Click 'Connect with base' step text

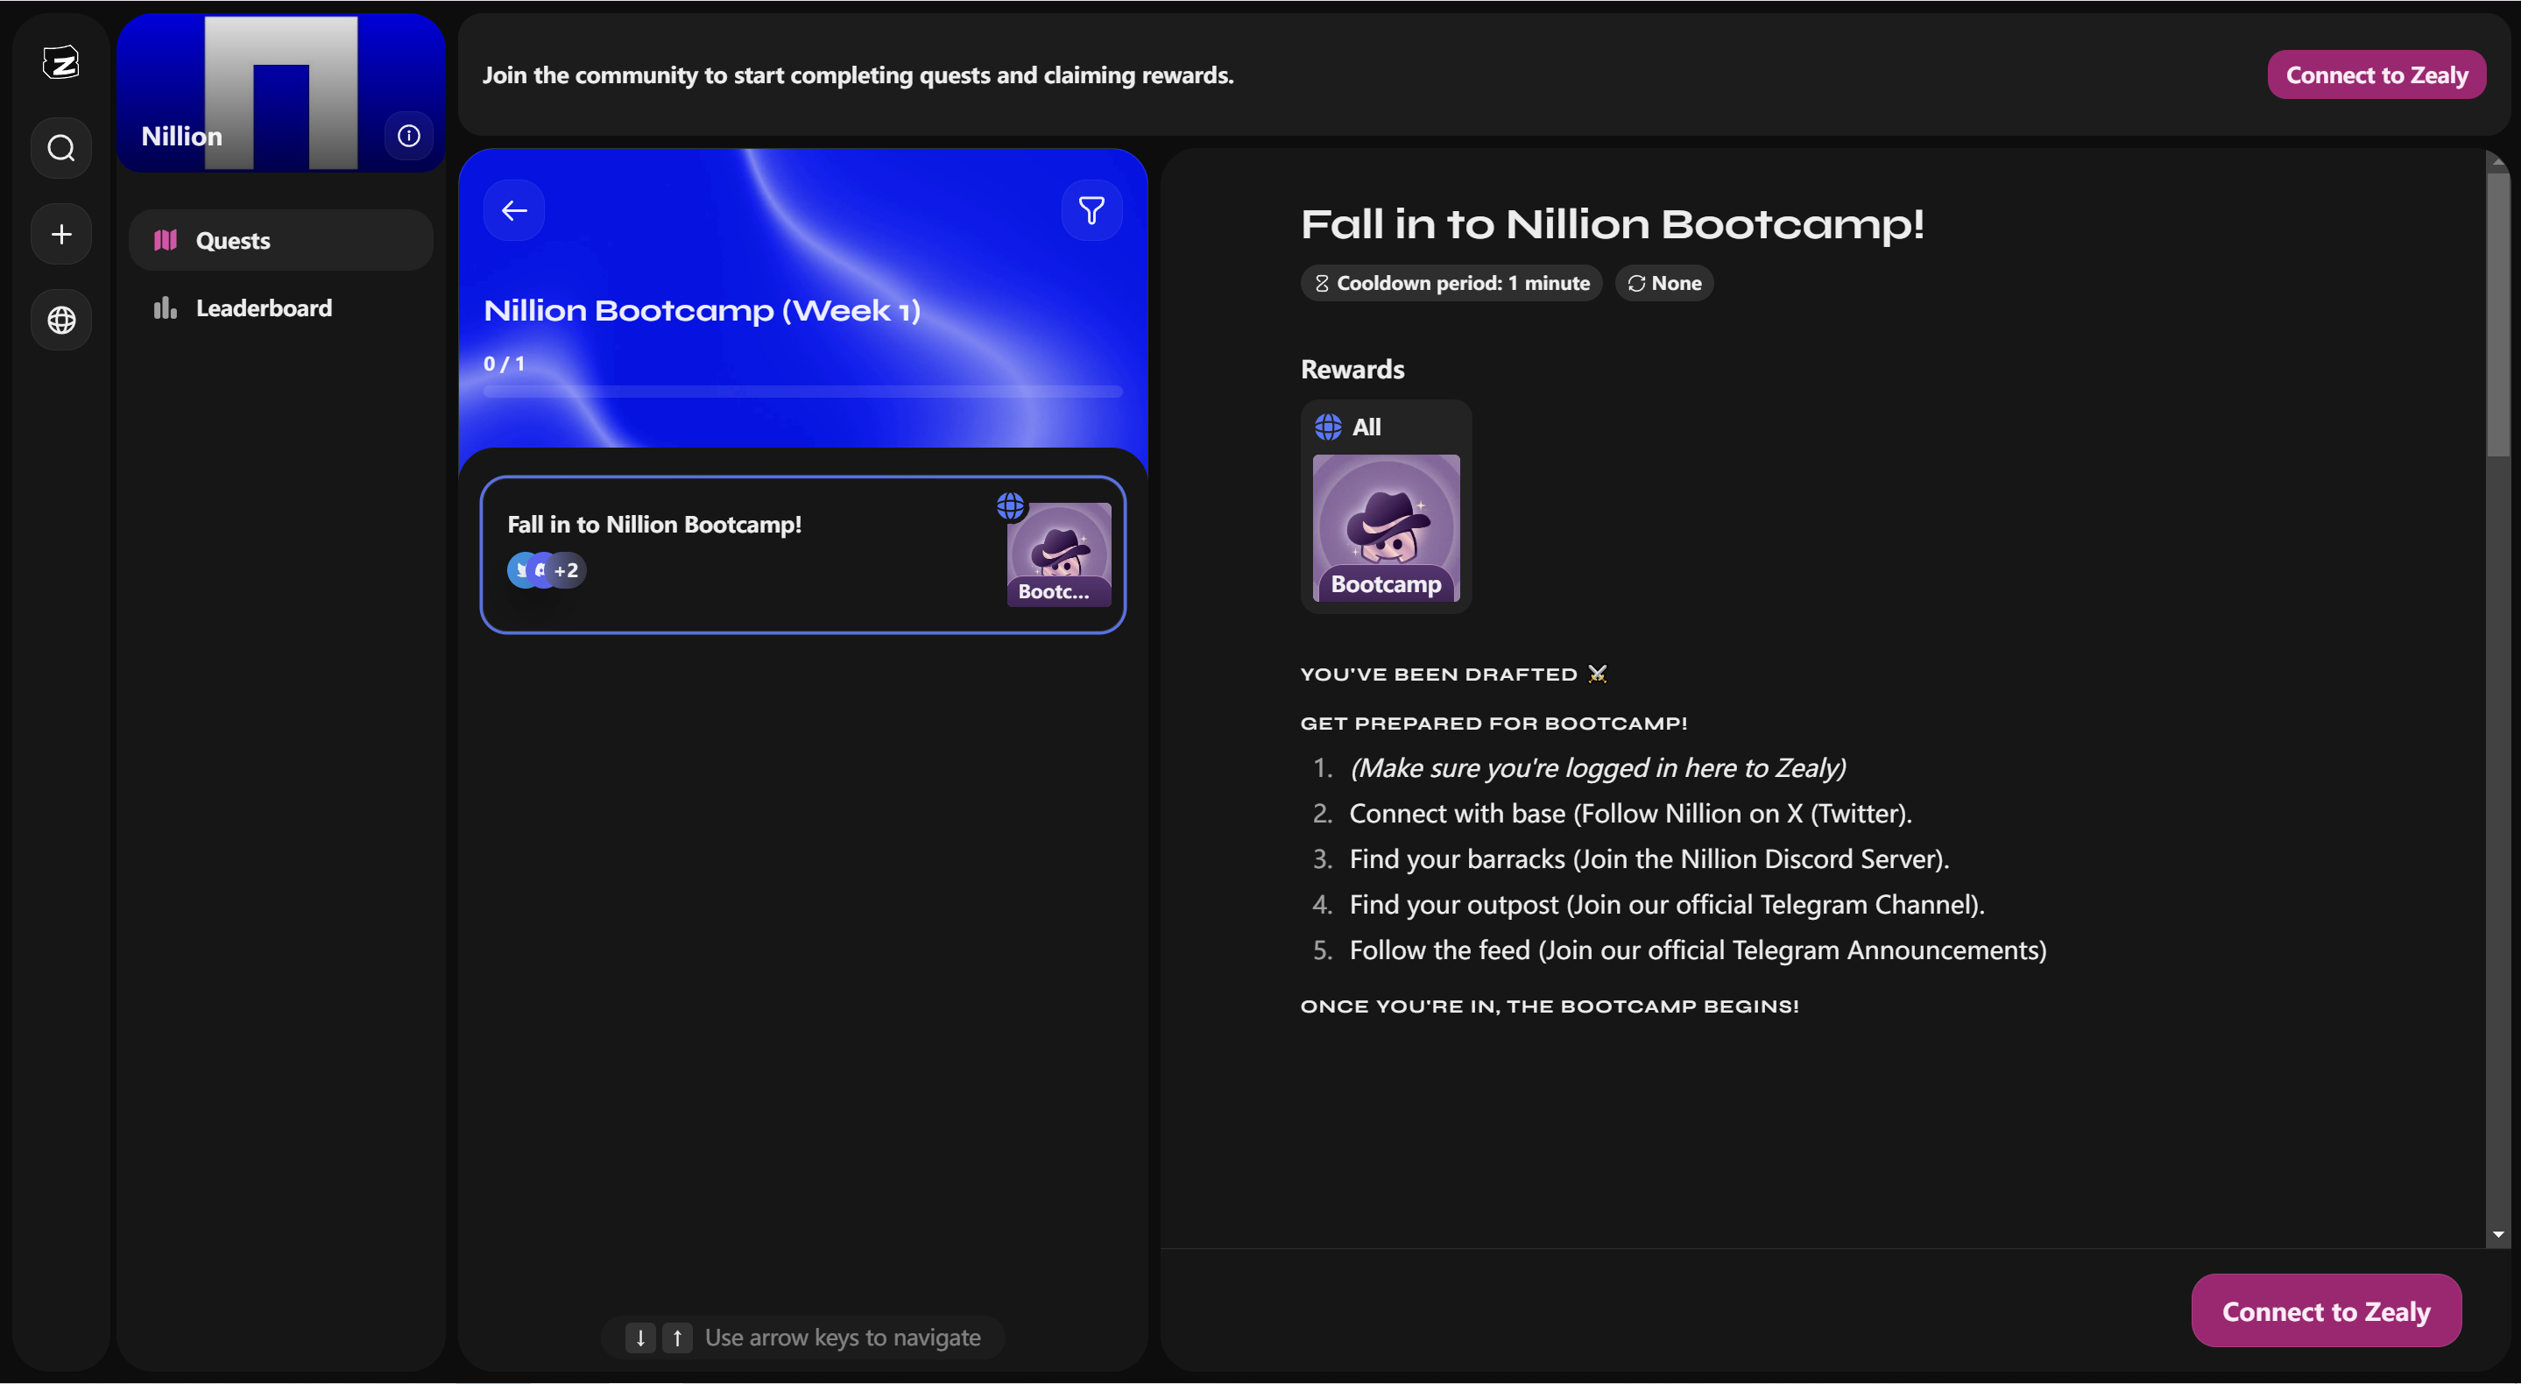coord(1630,815)
